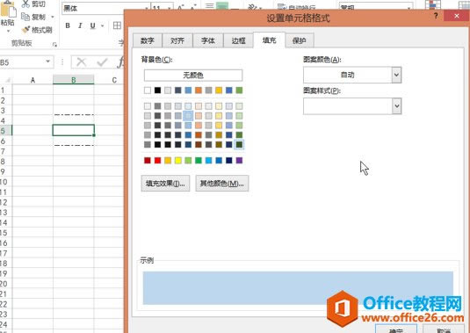Close the format cells dialog
Screen dimensions: 470x333
pos(457,16)
